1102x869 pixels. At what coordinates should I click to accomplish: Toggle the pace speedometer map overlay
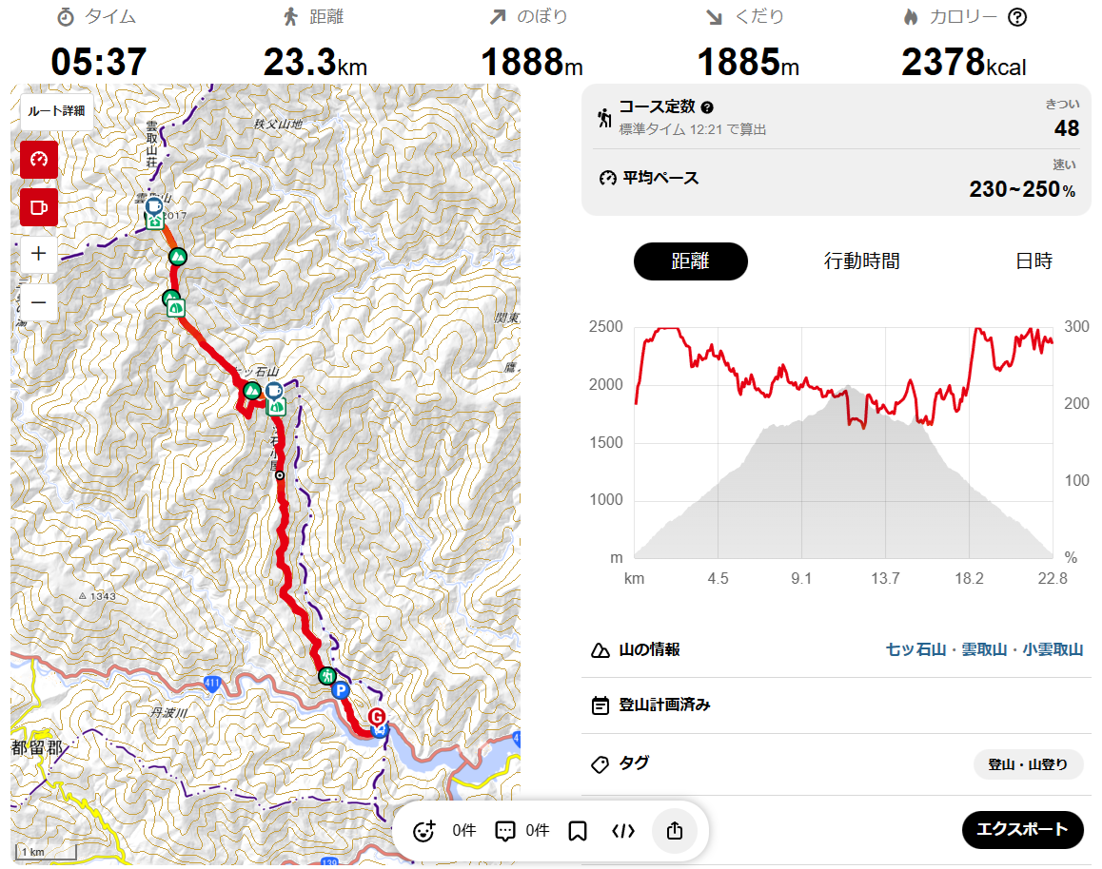click(39, 159)
